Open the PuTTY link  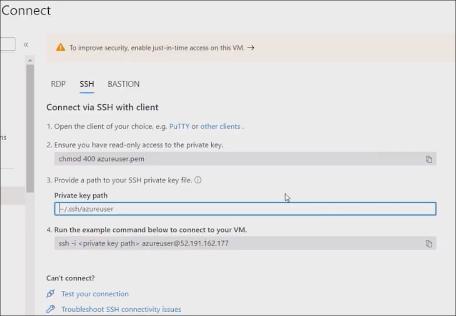point(179,126)
